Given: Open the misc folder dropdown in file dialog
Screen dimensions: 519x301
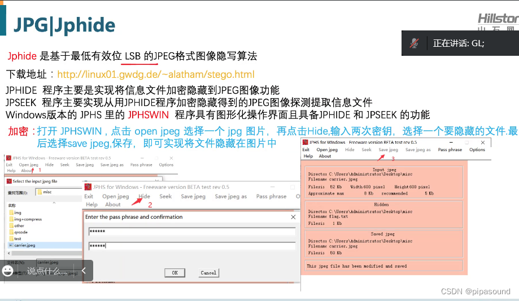Looking at the screenshot, I should tap(58, 192).
